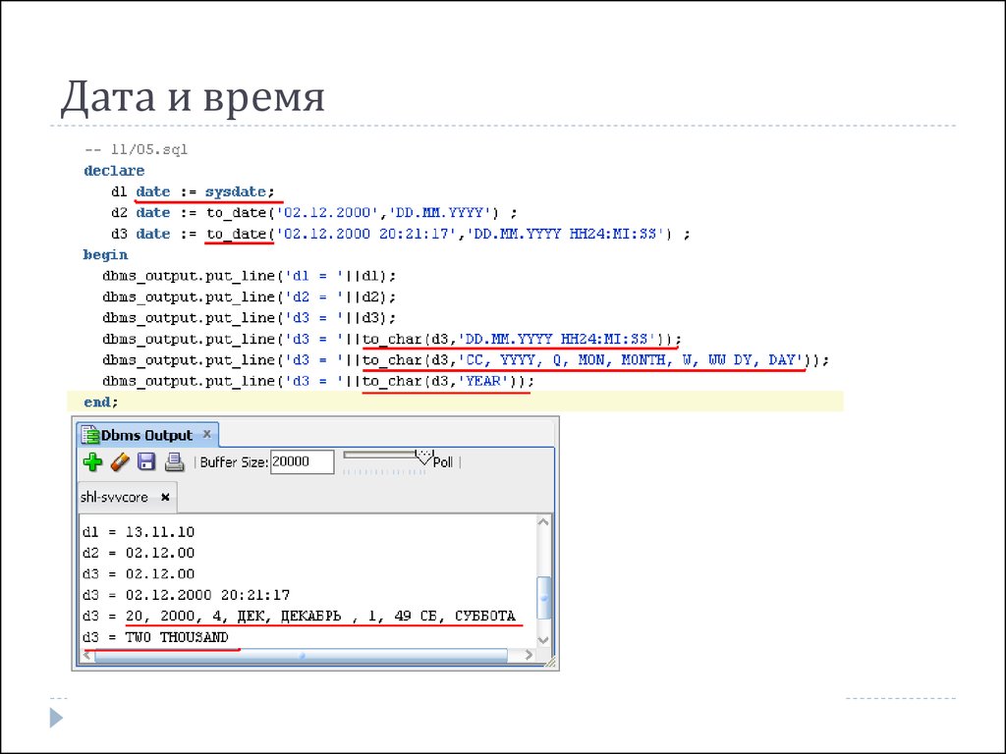Click the output line 'd2 = 02.12.00'
Image resolution: width=1006 pixels, height=754 pixels.
pyautogui.click(x=139, y=553)
